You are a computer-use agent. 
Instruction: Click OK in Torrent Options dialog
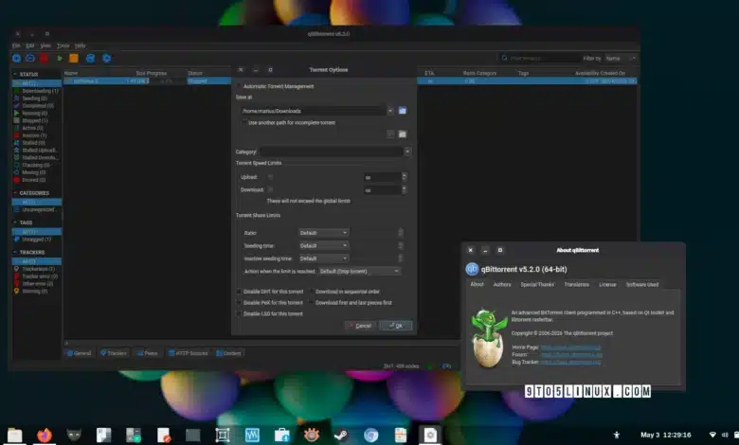point(396,326)
